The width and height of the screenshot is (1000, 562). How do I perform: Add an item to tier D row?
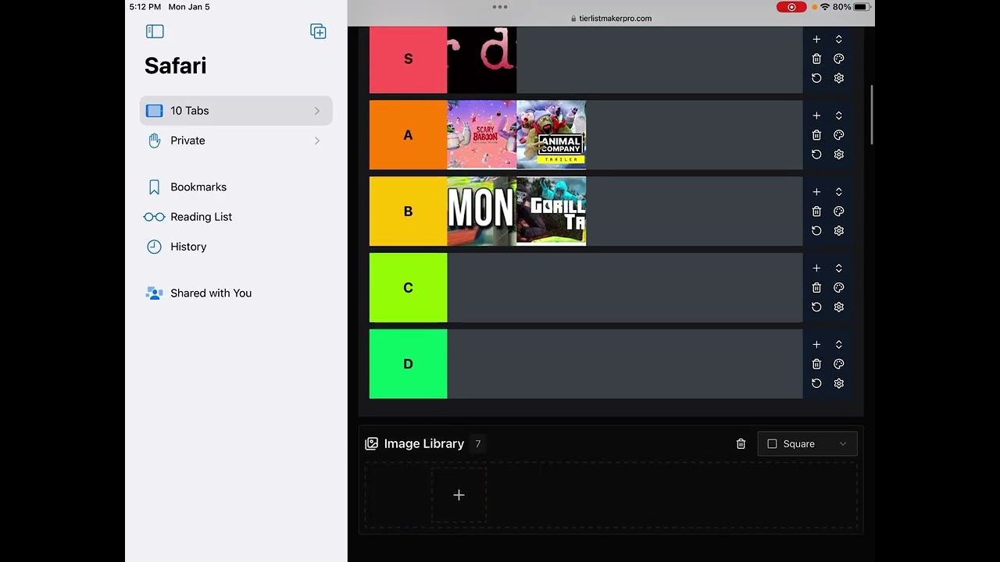click(816, 344)
